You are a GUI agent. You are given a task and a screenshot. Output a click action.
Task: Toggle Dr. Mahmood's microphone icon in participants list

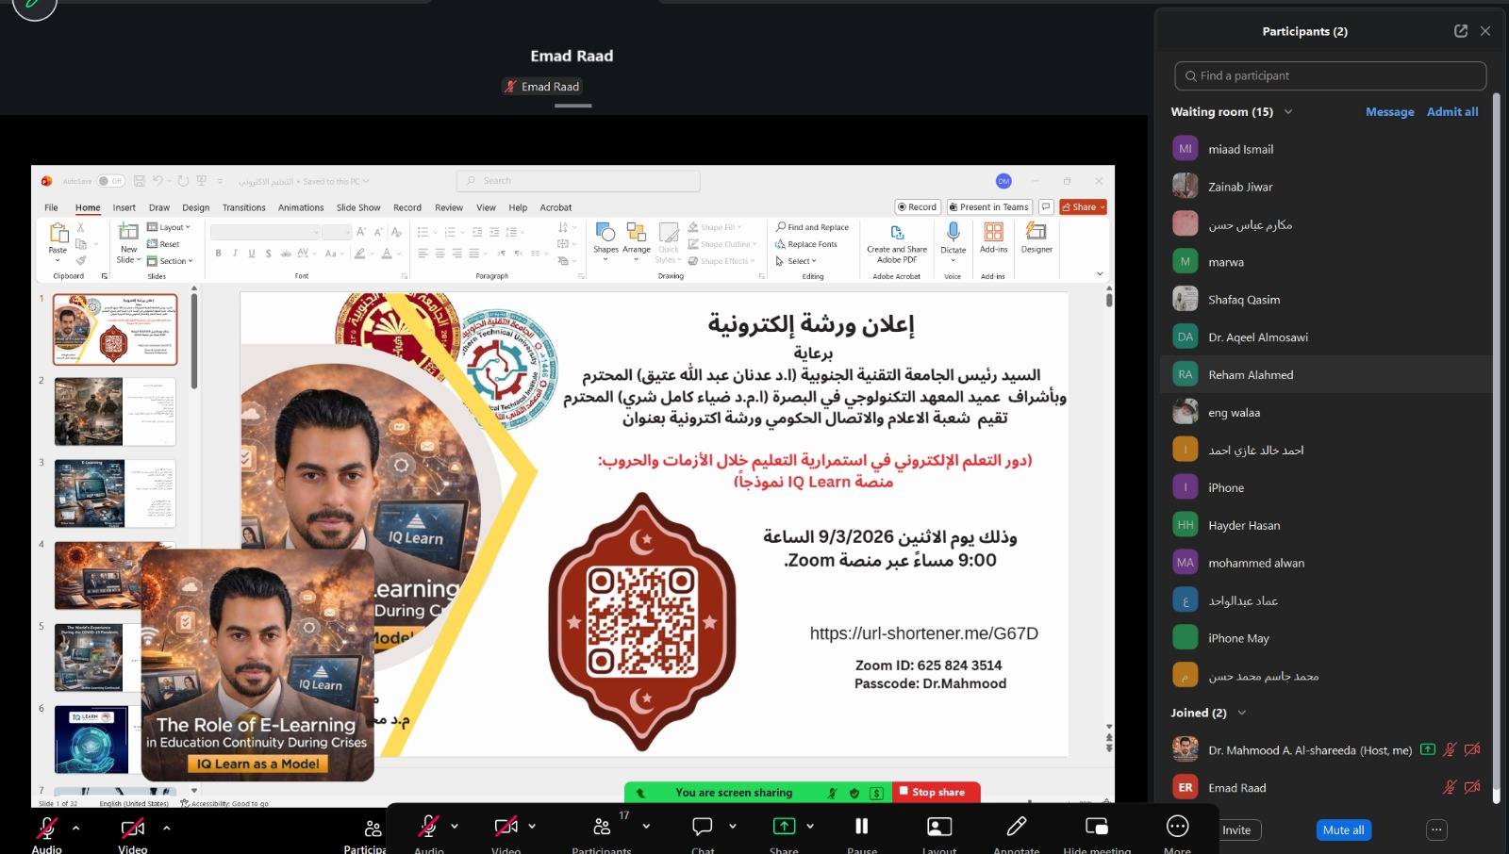coord(1450,750)
